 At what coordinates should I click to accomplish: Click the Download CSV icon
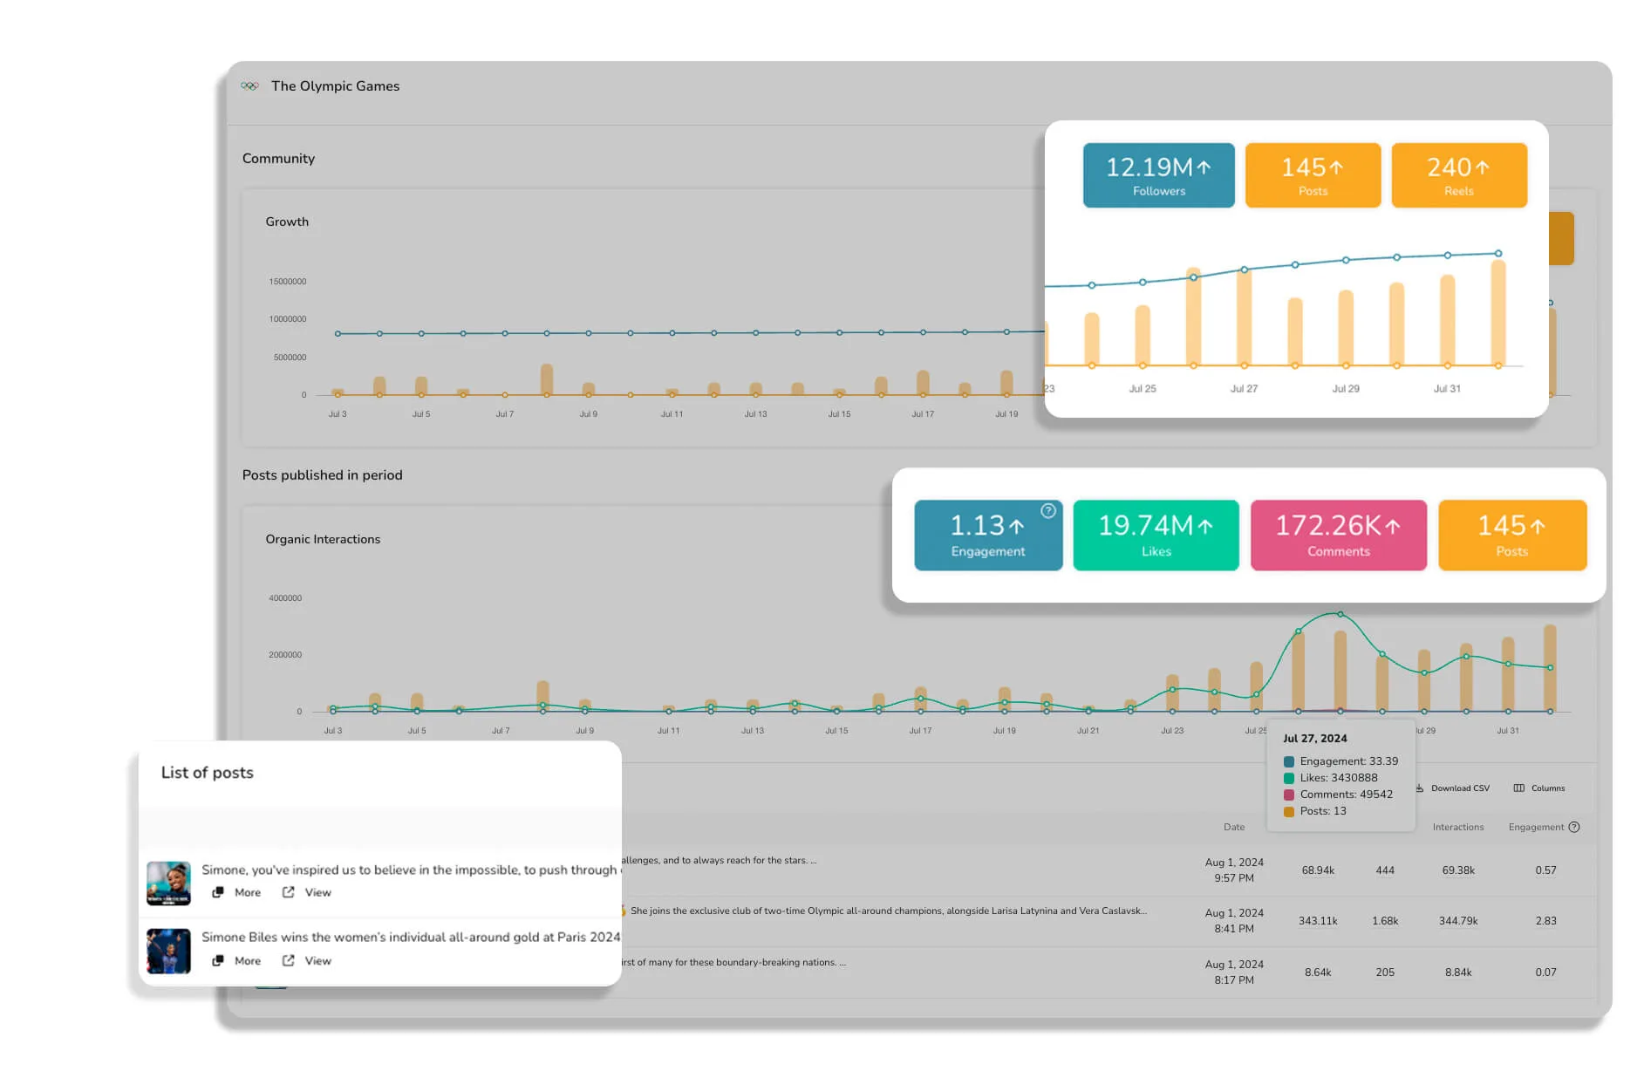[1420, 788]
